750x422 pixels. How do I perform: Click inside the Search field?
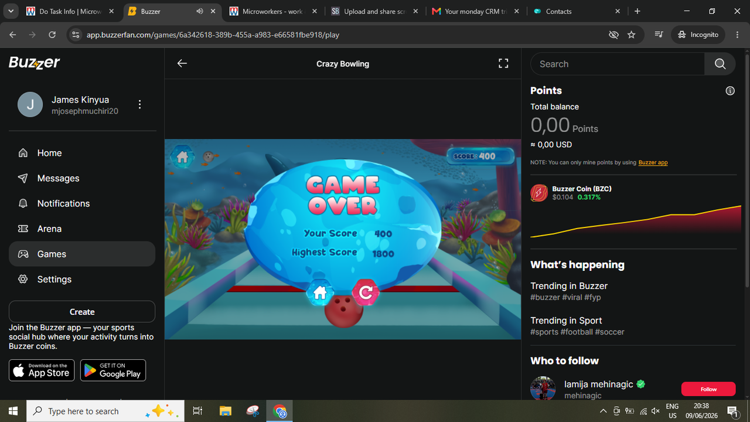tap(618, 64)
